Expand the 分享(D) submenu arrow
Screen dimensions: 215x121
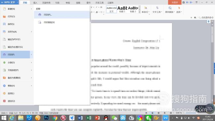pyautogui.click(x=31, y=62)
